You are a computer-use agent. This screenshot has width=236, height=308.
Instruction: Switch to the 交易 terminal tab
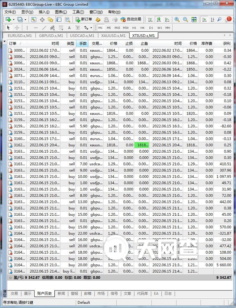point(14,294)
